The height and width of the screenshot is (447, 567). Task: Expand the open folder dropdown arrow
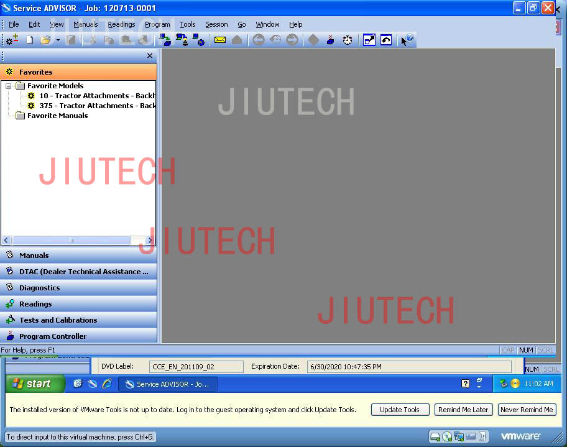click(x=58, y=40)
